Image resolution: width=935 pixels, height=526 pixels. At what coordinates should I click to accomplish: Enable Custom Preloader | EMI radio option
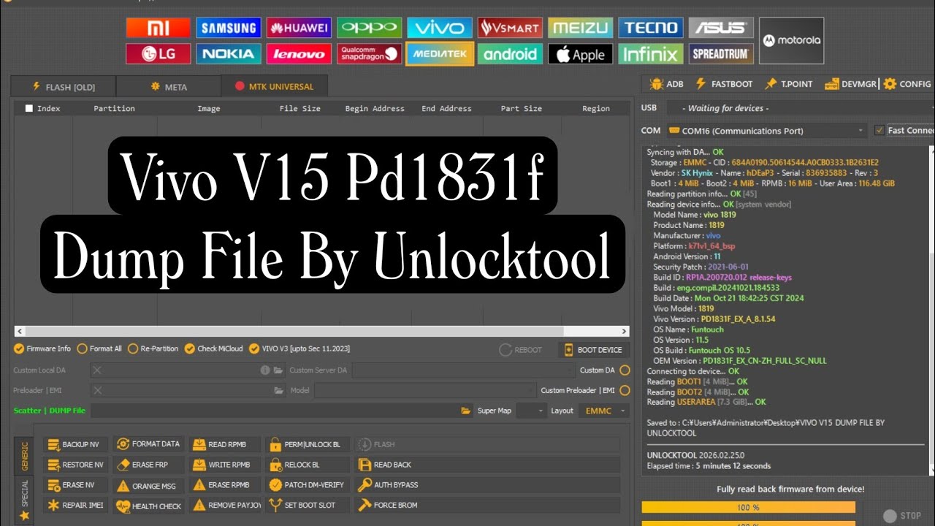coord(625,390)
